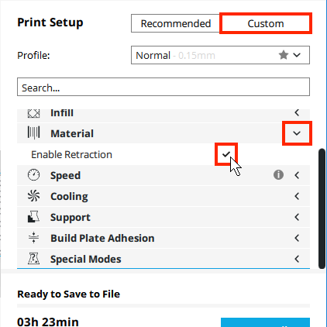Click the Speed gauge icon
The image size is (327, 327).
point(33,175)
